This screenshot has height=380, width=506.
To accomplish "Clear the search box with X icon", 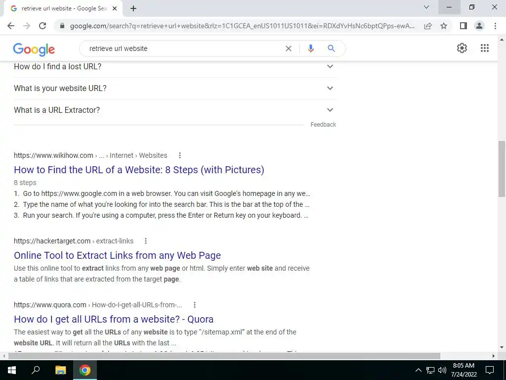I will [x=289, y=48].
